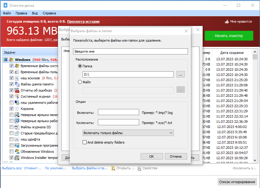Image resolution: width=260 pixels, height=188 pixels.
Task: Click the Windows Installer temporary icon
Action: click(x=17, y=158)
